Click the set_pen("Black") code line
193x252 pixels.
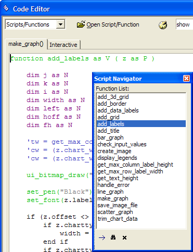[x=59, y=192]
